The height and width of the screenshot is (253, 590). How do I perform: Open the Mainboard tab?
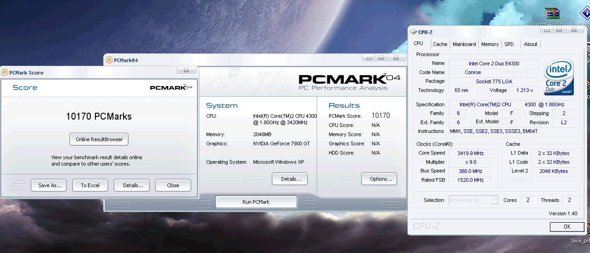pyautogui.click(x=464, y=44)
